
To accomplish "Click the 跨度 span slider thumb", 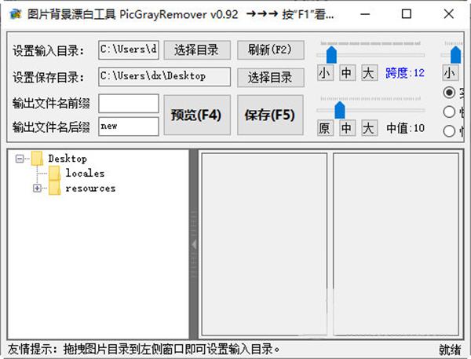I will (x=331, y=54).
